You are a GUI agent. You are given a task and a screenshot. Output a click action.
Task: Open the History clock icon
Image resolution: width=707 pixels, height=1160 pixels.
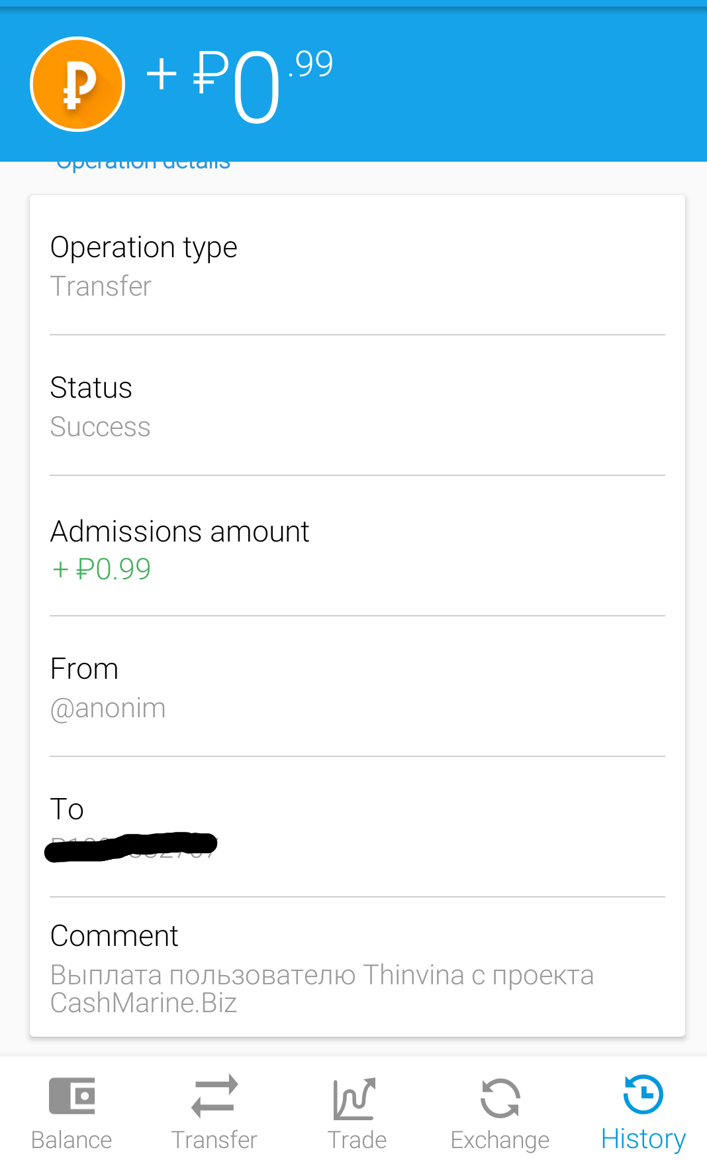[x=643, y=1094]
